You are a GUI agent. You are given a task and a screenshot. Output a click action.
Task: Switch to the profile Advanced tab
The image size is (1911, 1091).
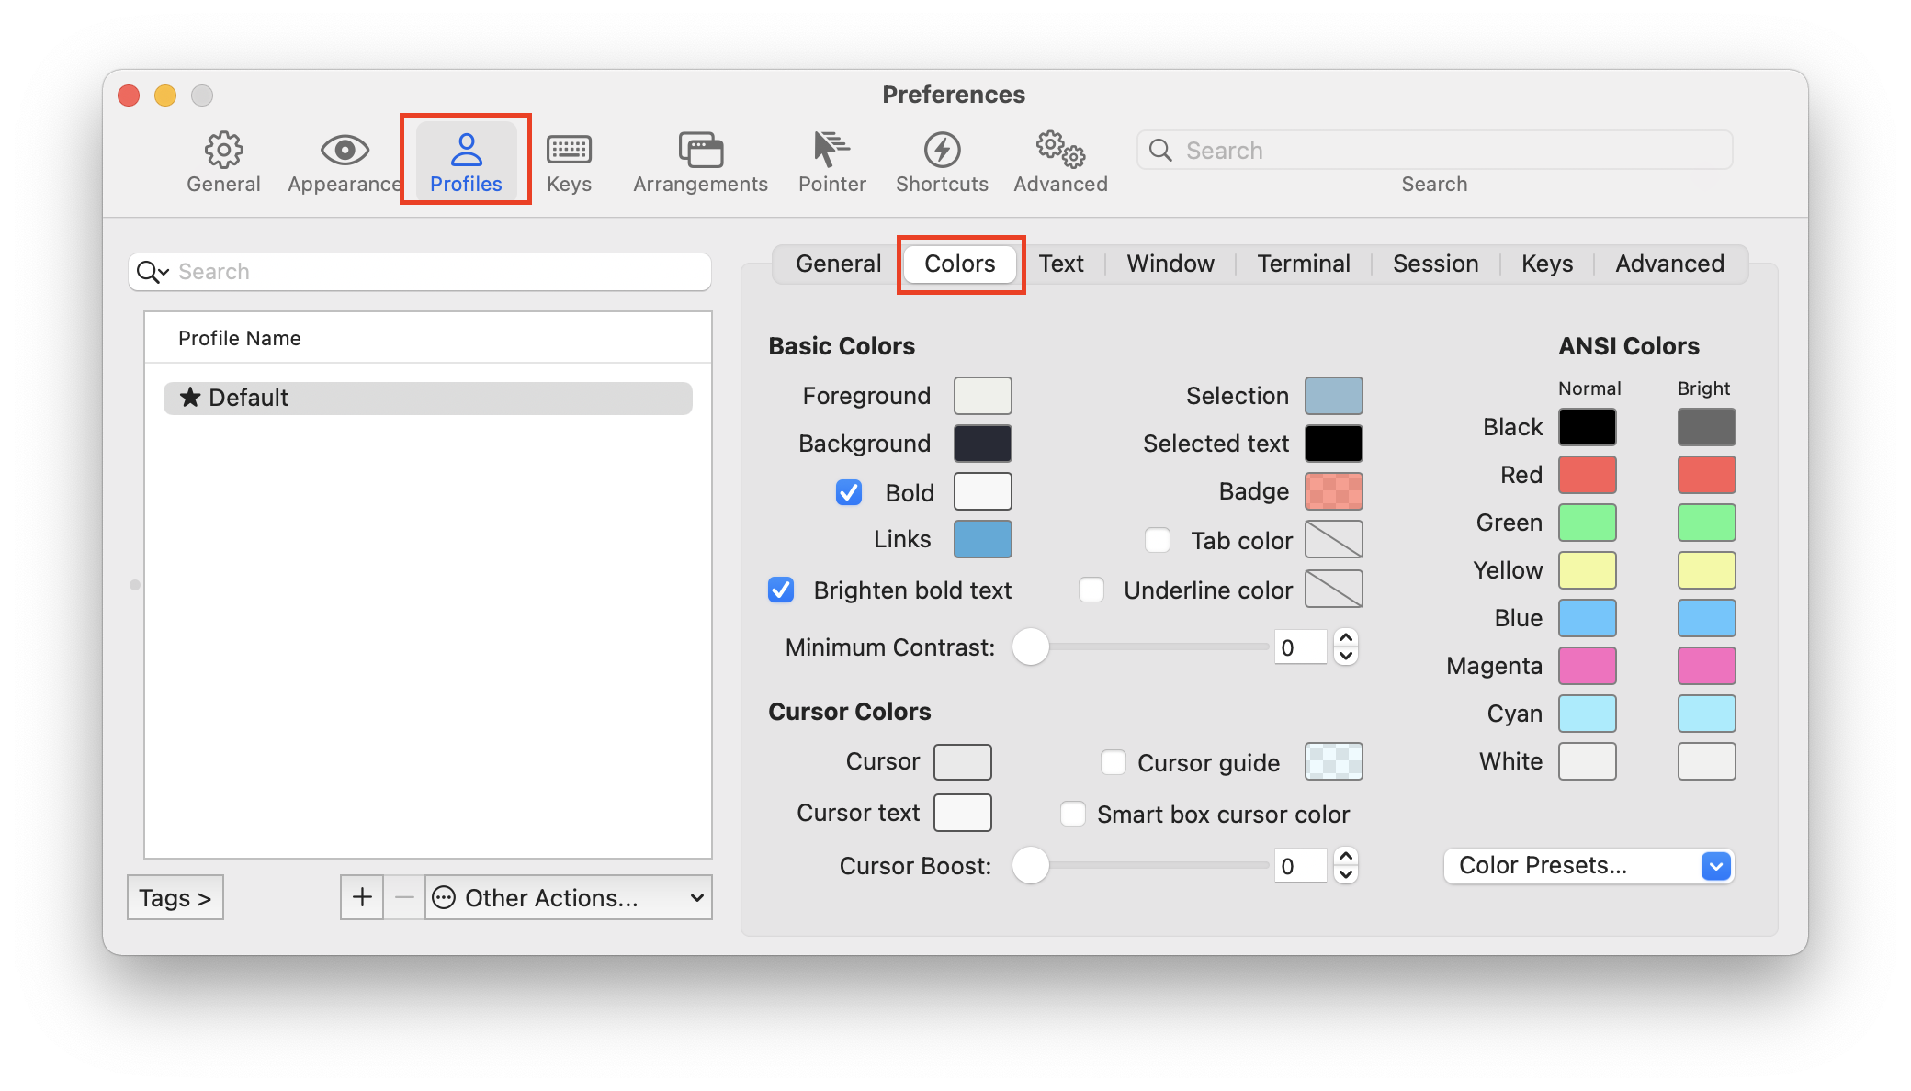(x=1669, y=264)
